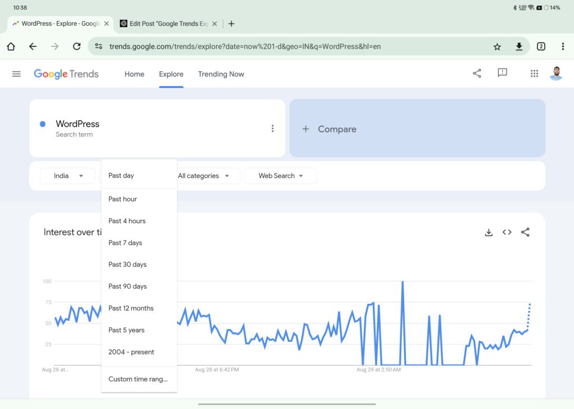The width and height of the screenshot is (574, 409).
Task: Expand the Web Search type dropdown
Action: coord(280,176)
